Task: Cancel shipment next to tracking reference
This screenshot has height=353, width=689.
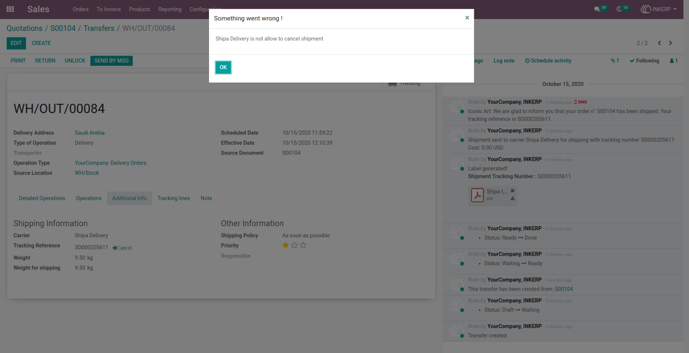Action: click(122, 248)
